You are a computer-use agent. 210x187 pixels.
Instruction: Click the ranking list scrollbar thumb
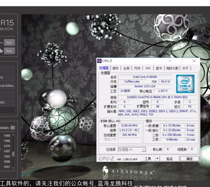coord(13,154)
